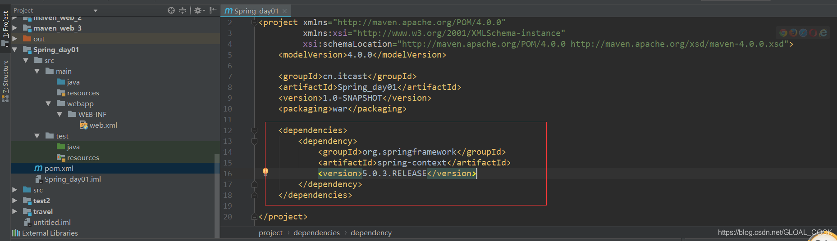Select the webapp folder
Viewport: 837px width, 241px height.
pos(75,103)
